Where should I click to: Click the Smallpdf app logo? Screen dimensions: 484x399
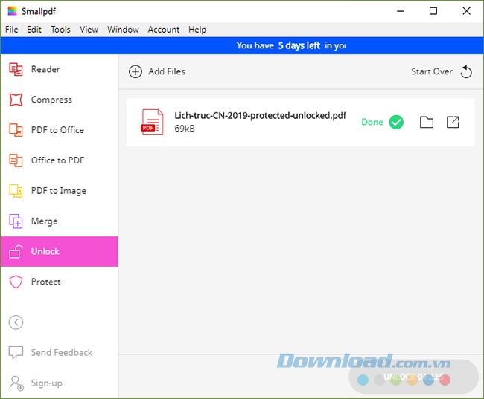pyautogui.click(x=13, y=11)
